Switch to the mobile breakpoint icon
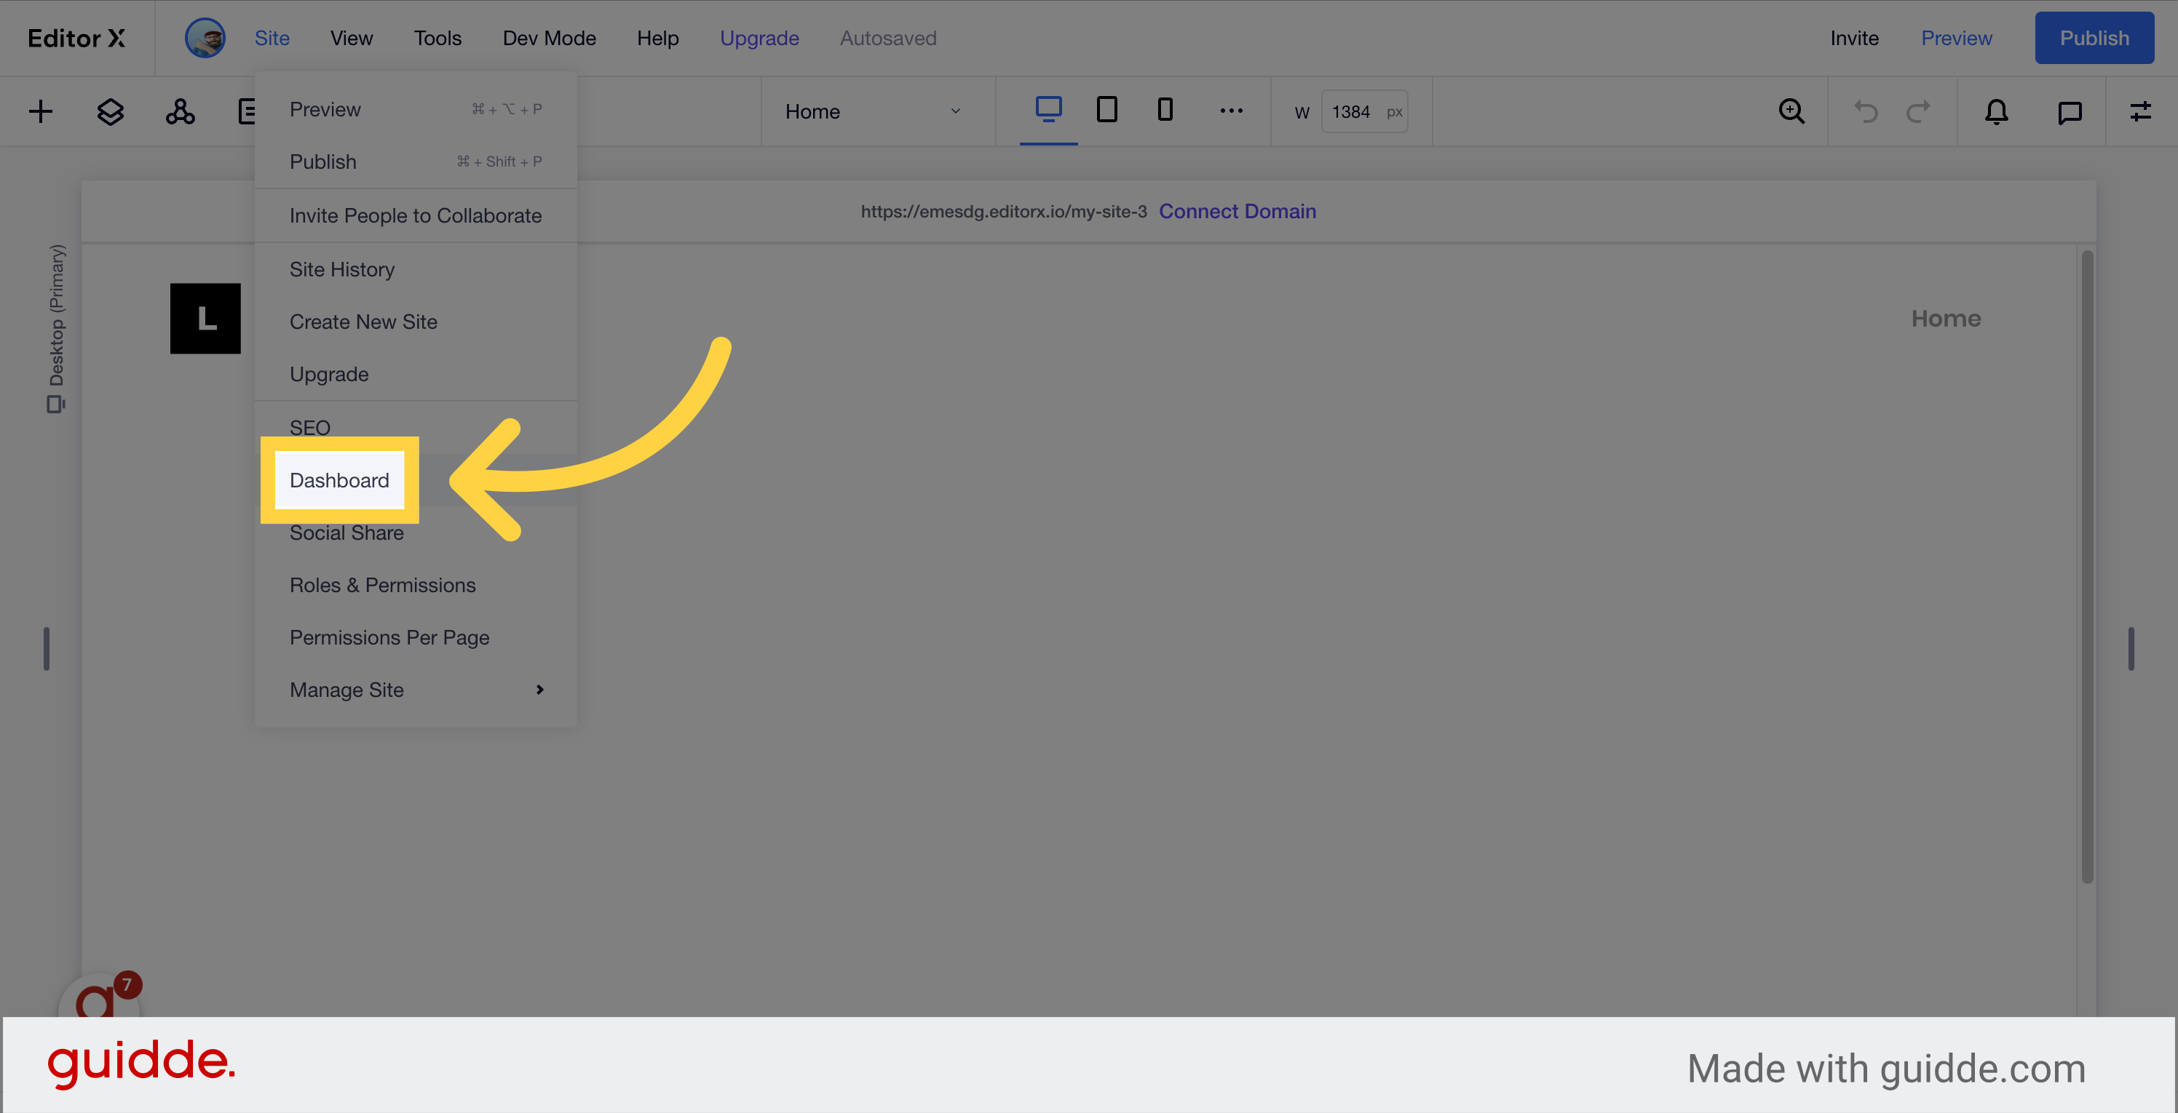This screenshot has height=1113, width=2178. pos(1165,110)
